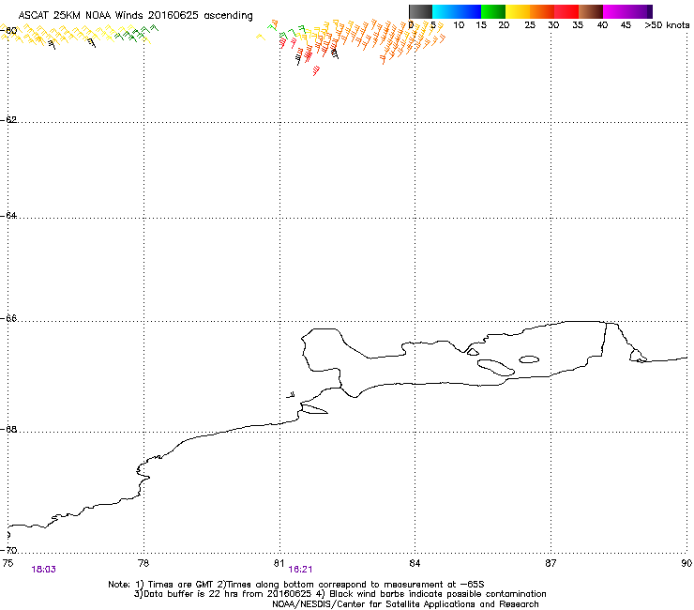The width and height of the screenshot is (694, 610).
Task: Click the note 'Times are GMT' line
Action: pyautogui.click(x=296, y=585)
